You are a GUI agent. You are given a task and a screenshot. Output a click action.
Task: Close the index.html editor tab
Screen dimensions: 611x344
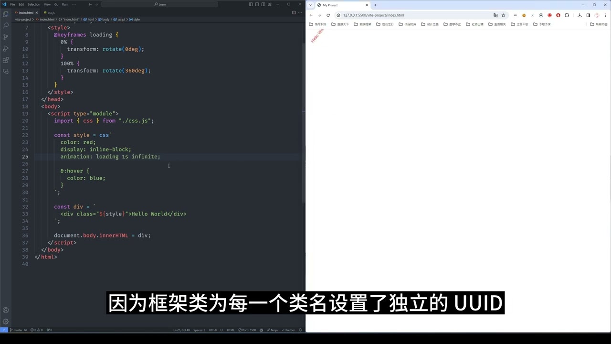[37, 12]
